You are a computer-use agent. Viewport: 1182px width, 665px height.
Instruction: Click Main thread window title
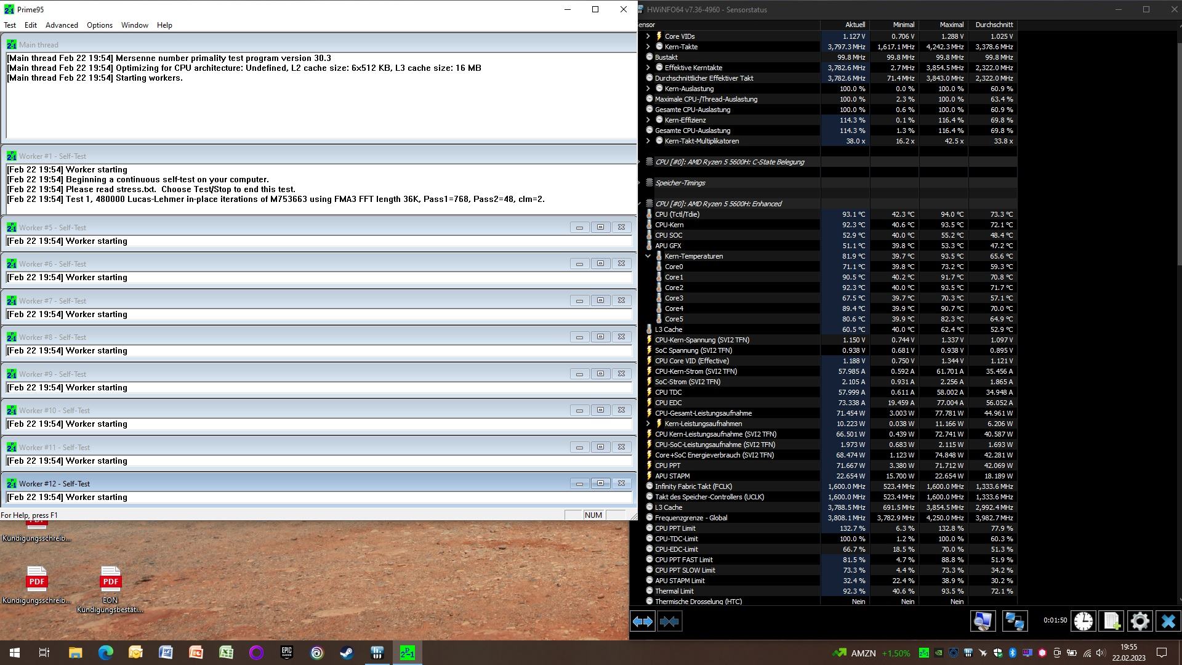(x=38, y=45)
